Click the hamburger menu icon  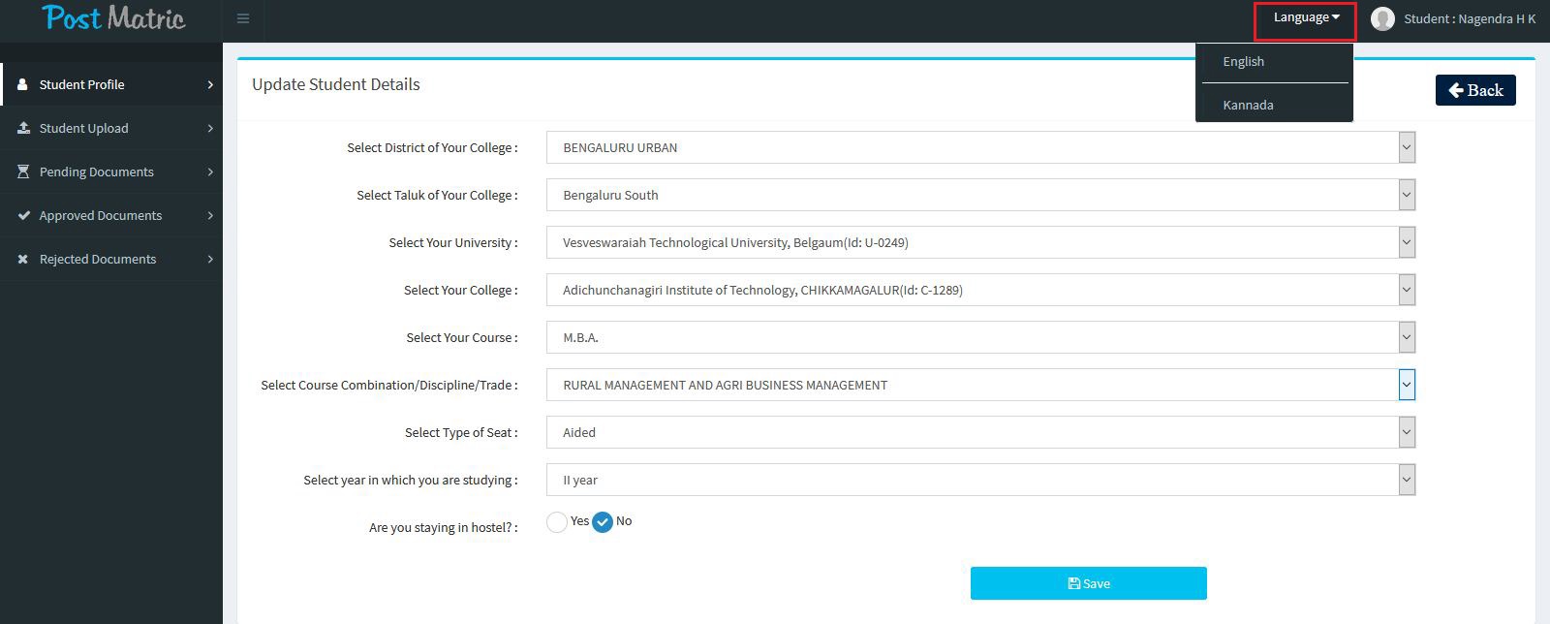coord(243,18)
